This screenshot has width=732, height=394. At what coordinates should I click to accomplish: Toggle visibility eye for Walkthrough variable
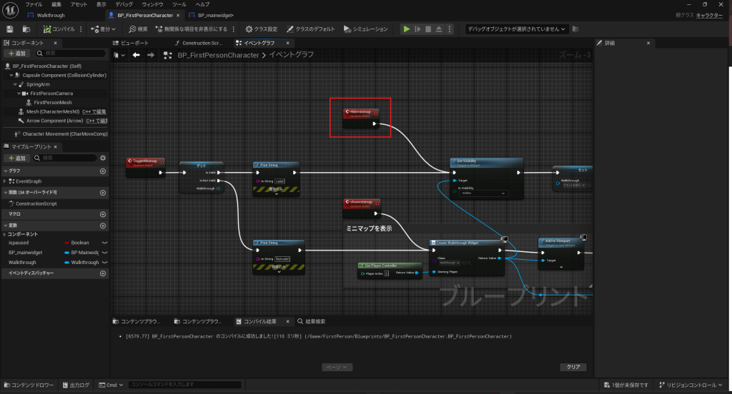tap(104, 262)
